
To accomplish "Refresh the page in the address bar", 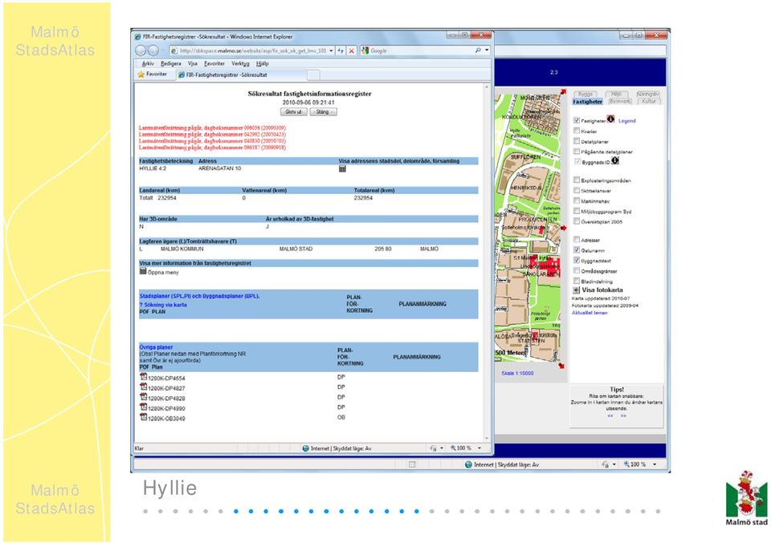I will tap(341, 51).
